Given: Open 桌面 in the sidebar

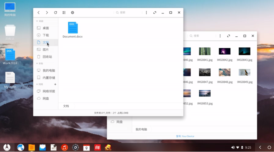Looking at the screenshot, I should [x=46, y=28].
